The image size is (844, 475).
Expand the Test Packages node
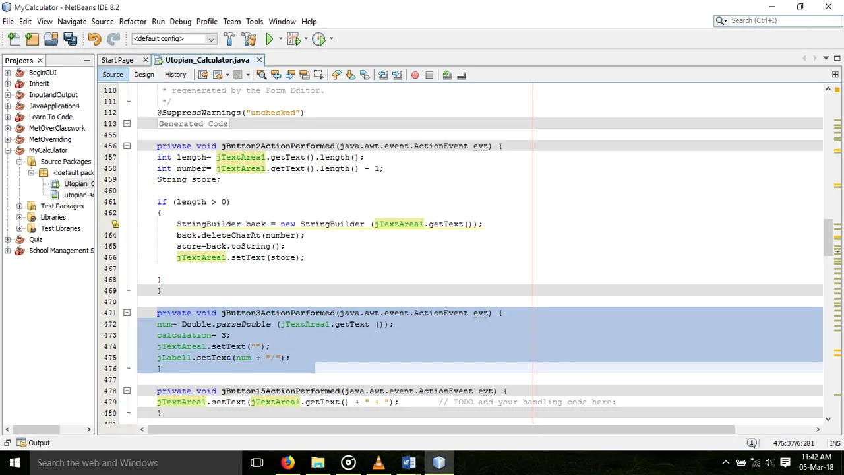[20, 206]
